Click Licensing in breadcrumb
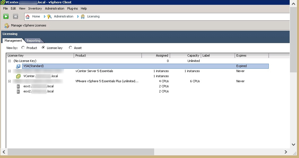 (93, 16)
